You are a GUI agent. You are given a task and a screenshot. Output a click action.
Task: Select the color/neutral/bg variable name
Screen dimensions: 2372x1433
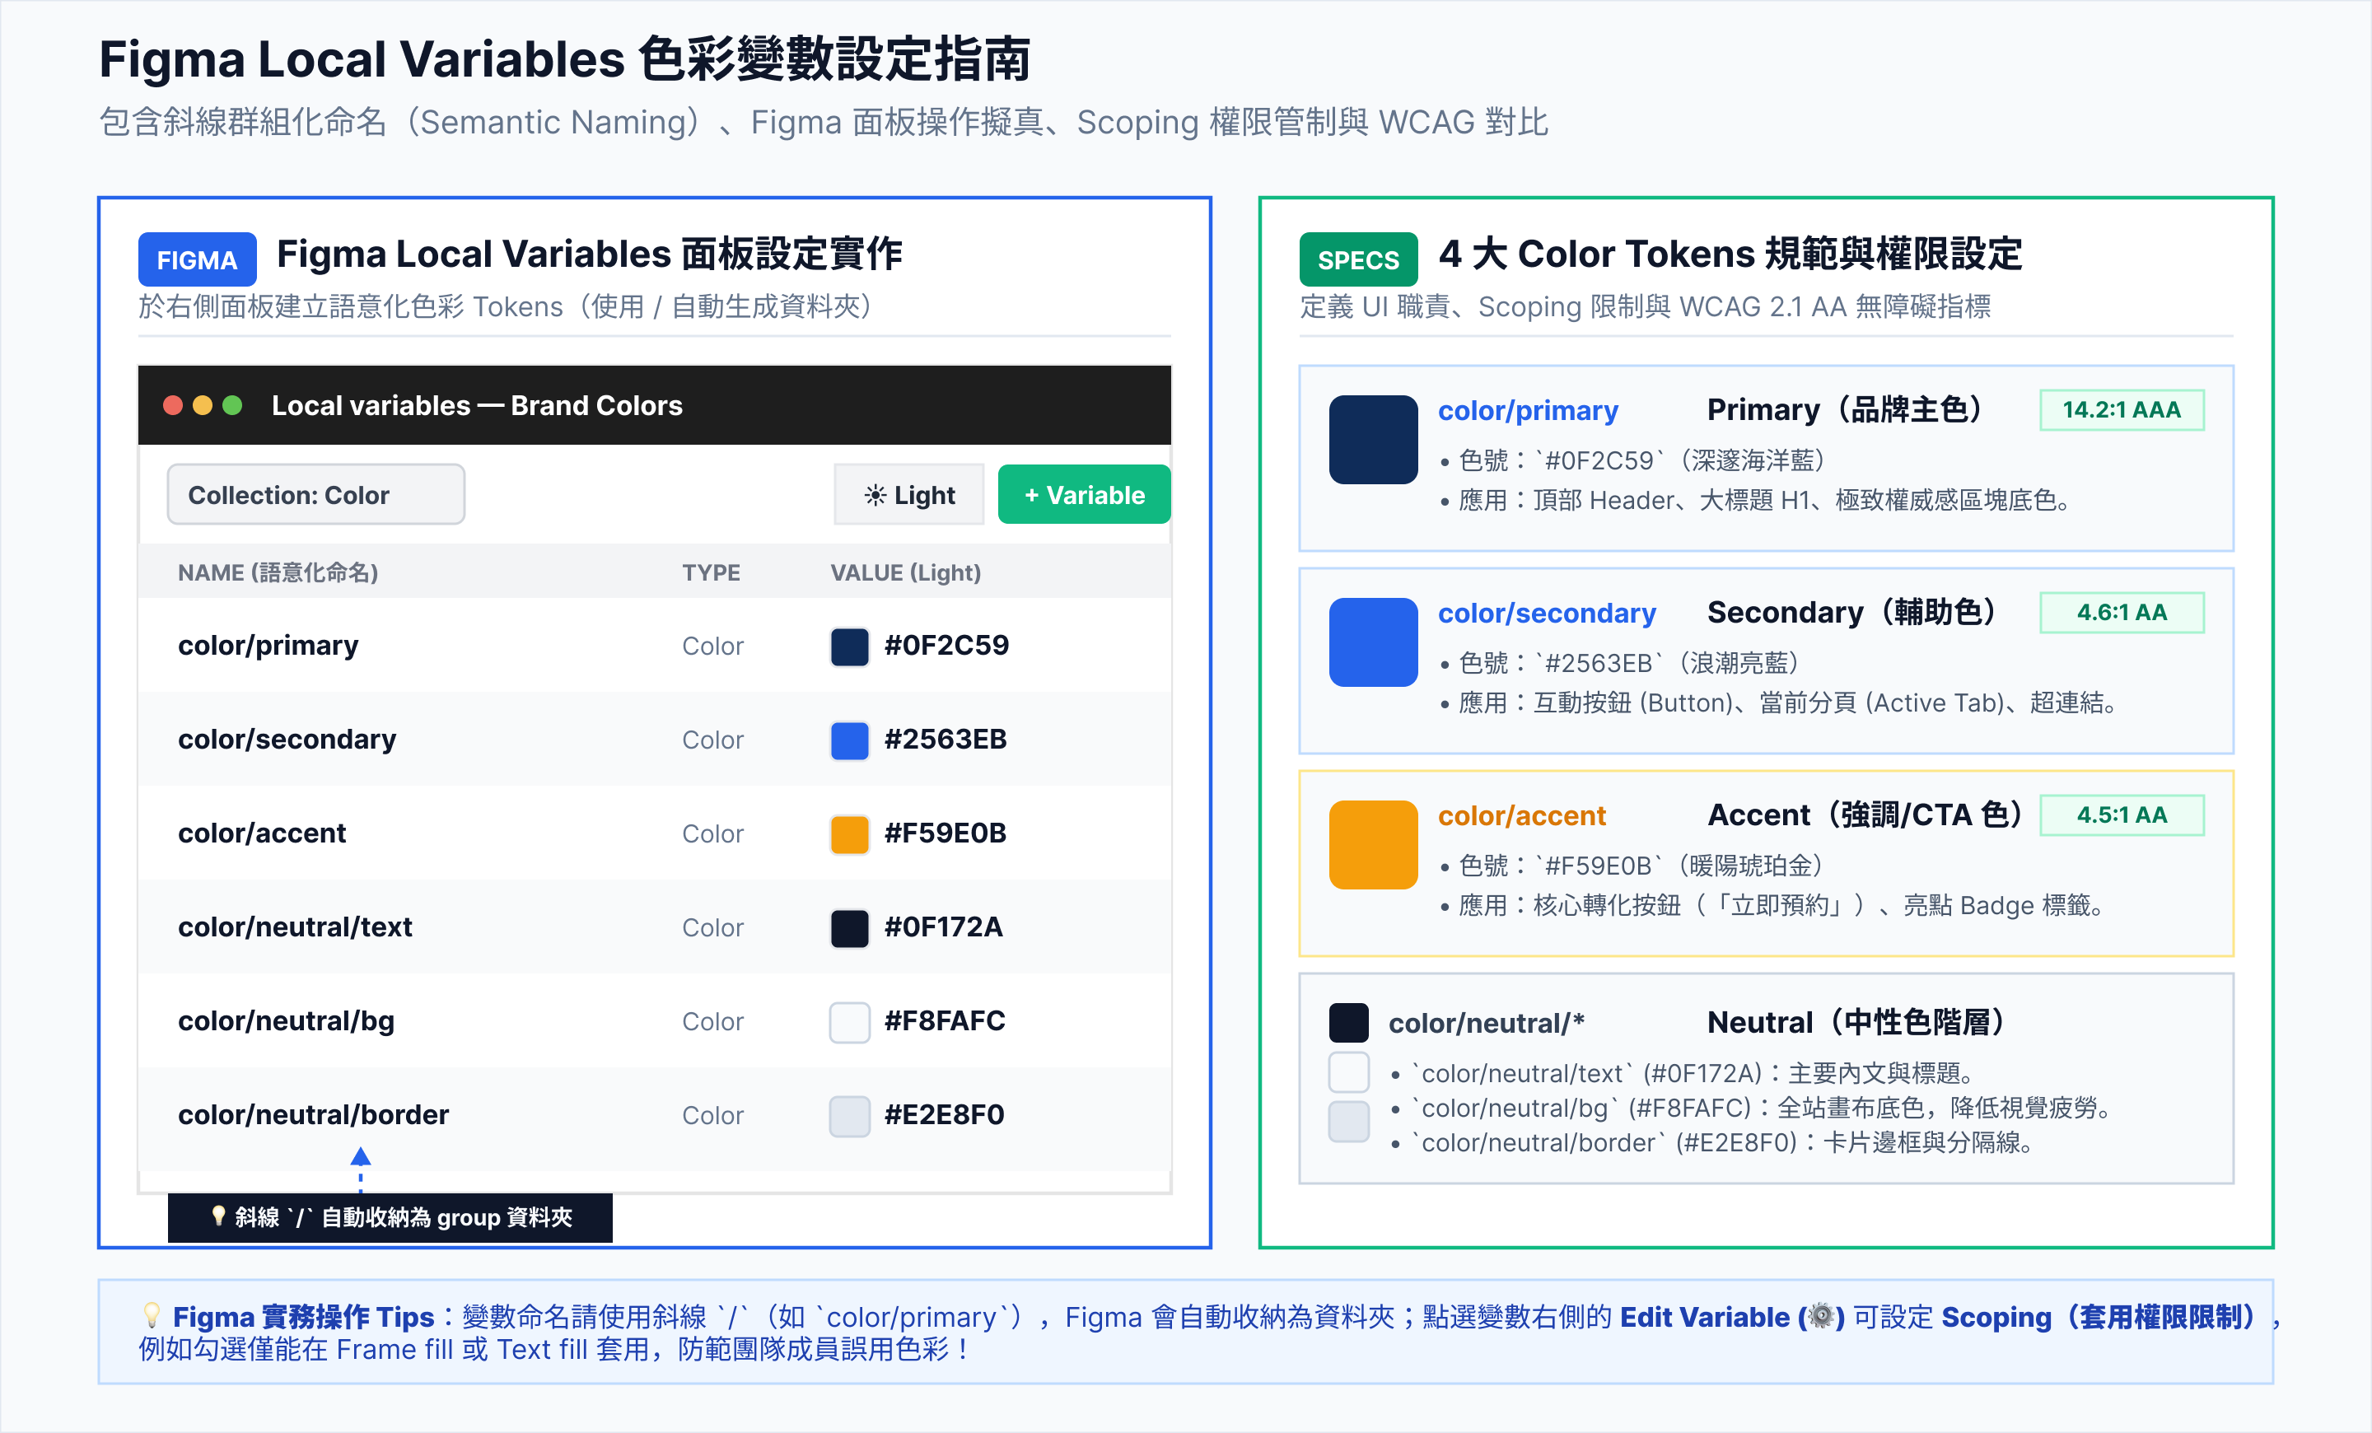[x=286, y=1021]
